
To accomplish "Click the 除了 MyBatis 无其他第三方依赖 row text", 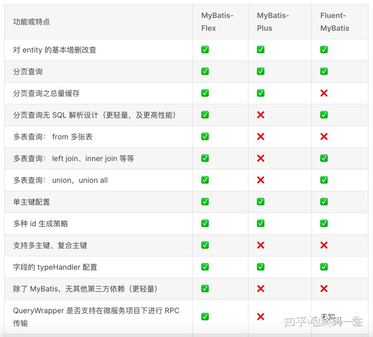I will [85, 289].
